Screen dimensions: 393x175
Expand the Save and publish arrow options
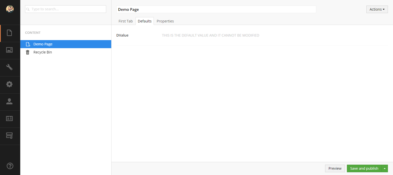pos(385,168)
